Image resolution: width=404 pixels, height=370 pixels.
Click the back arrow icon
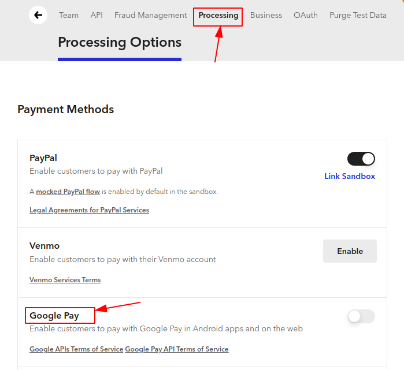coord(38,15)
